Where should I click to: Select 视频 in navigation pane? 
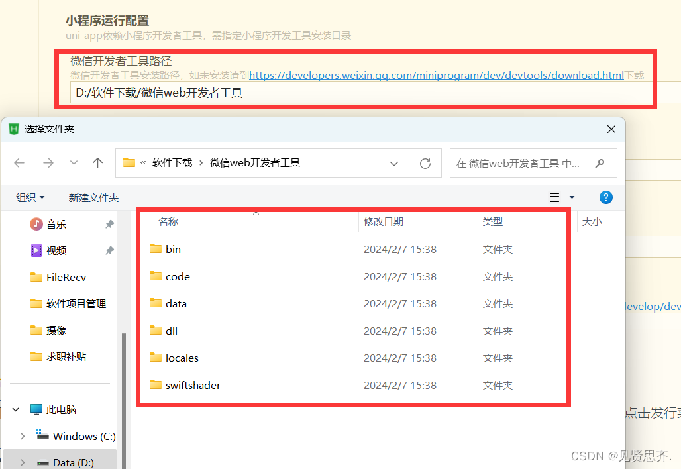(x=56, y=250)
